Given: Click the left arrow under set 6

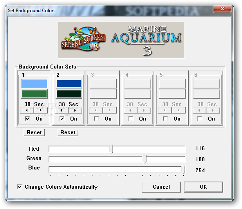Looking at the screenshot, I should click(199, 110).
